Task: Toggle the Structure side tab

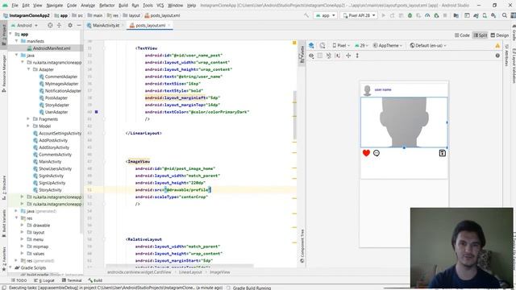Action: click(x=4, y=188)
